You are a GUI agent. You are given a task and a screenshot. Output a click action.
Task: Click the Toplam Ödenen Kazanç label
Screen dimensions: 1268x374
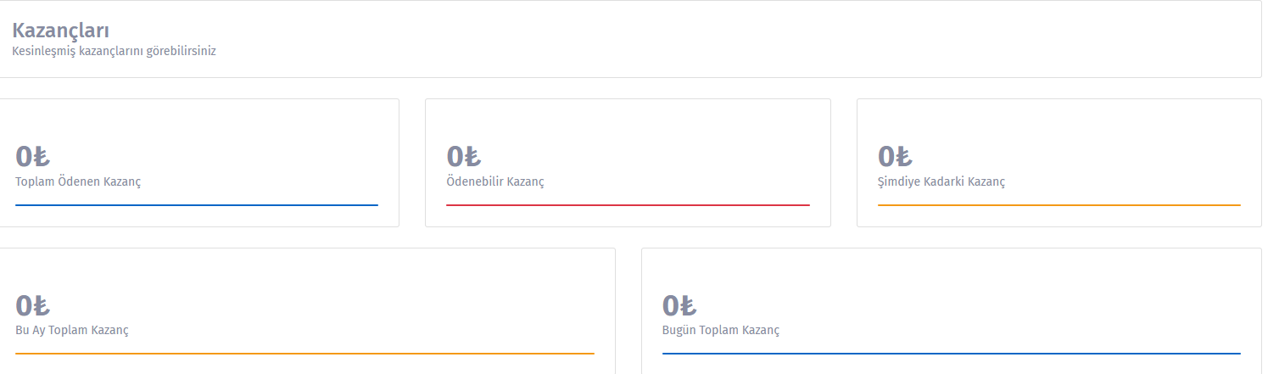coord(78,181)
